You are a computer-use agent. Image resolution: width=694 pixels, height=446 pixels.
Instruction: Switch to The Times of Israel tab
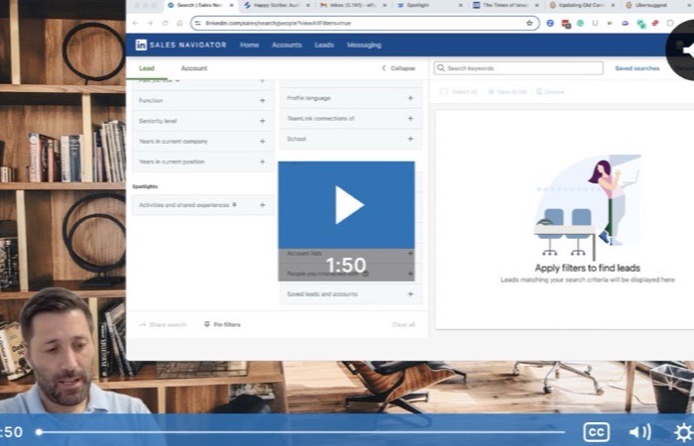click(x=506, y=5)
